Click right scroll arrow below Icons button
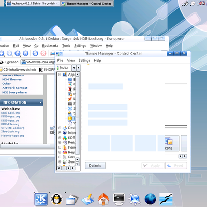Viewport: 207px width, 207px height. (185, 156)
